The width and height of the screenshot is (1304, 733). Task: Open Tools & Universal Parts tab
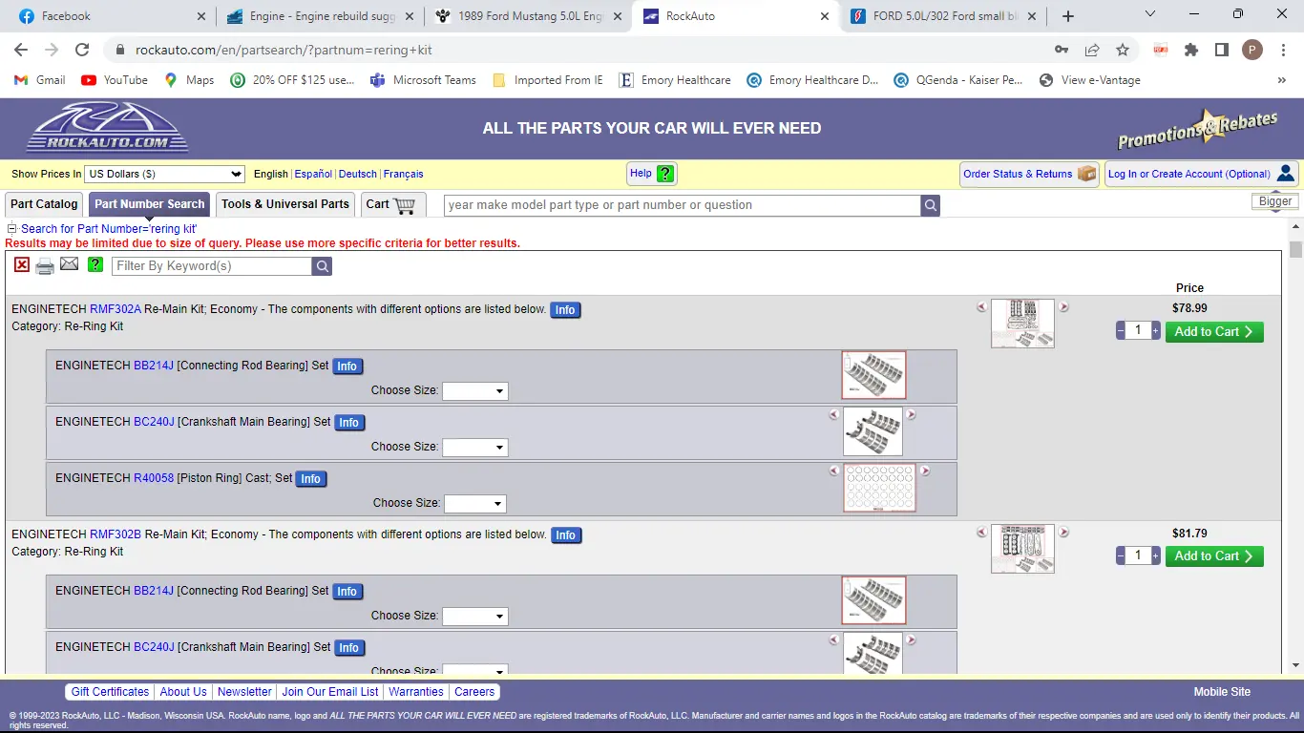[x=285, y=204]
